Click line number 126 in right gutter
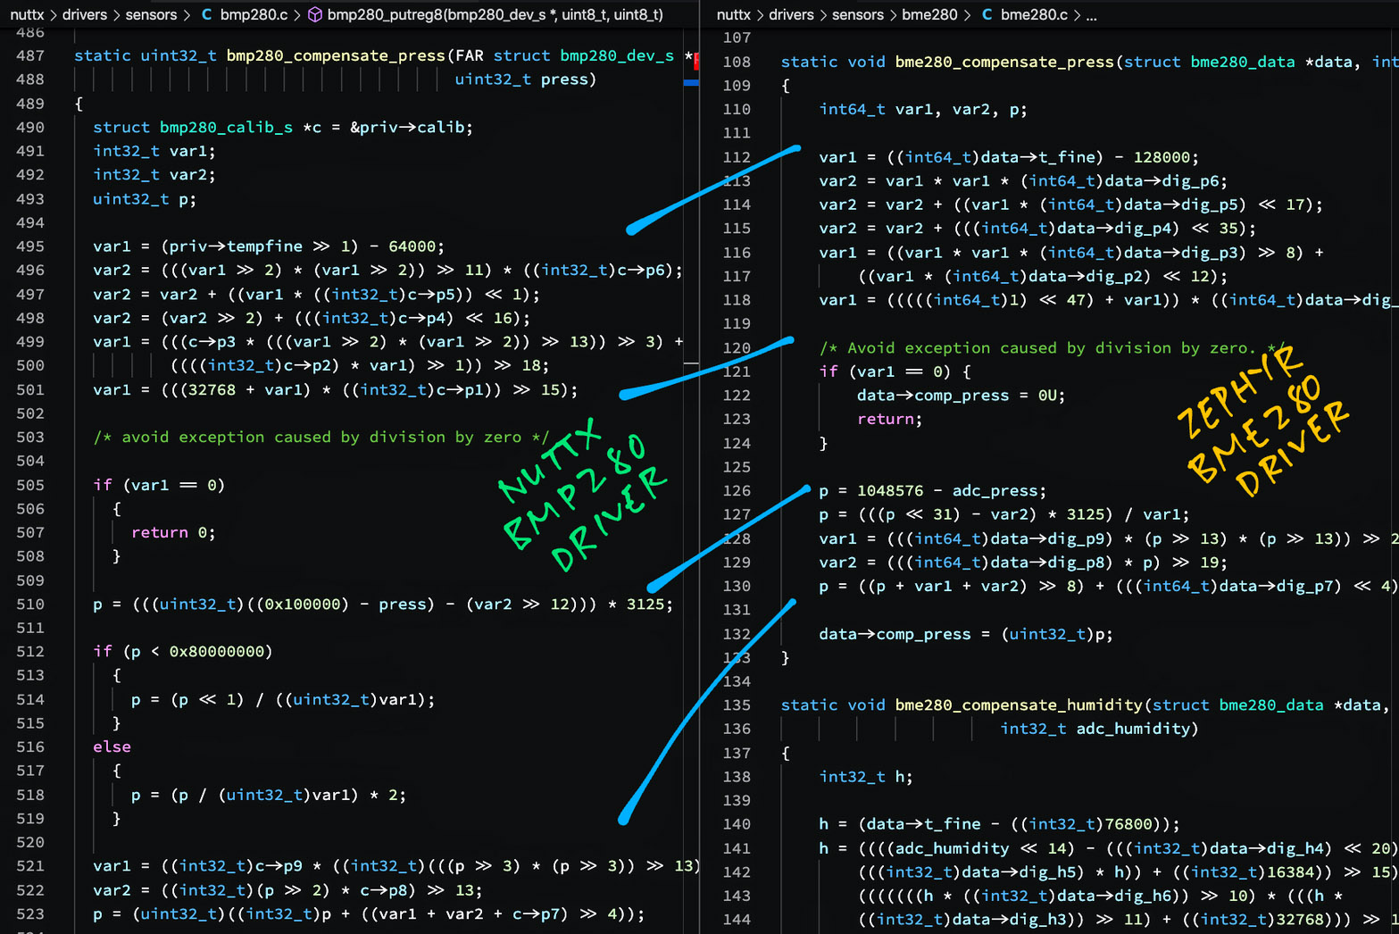The width and height of the screenshot is (1399, 934). point(737,491)
